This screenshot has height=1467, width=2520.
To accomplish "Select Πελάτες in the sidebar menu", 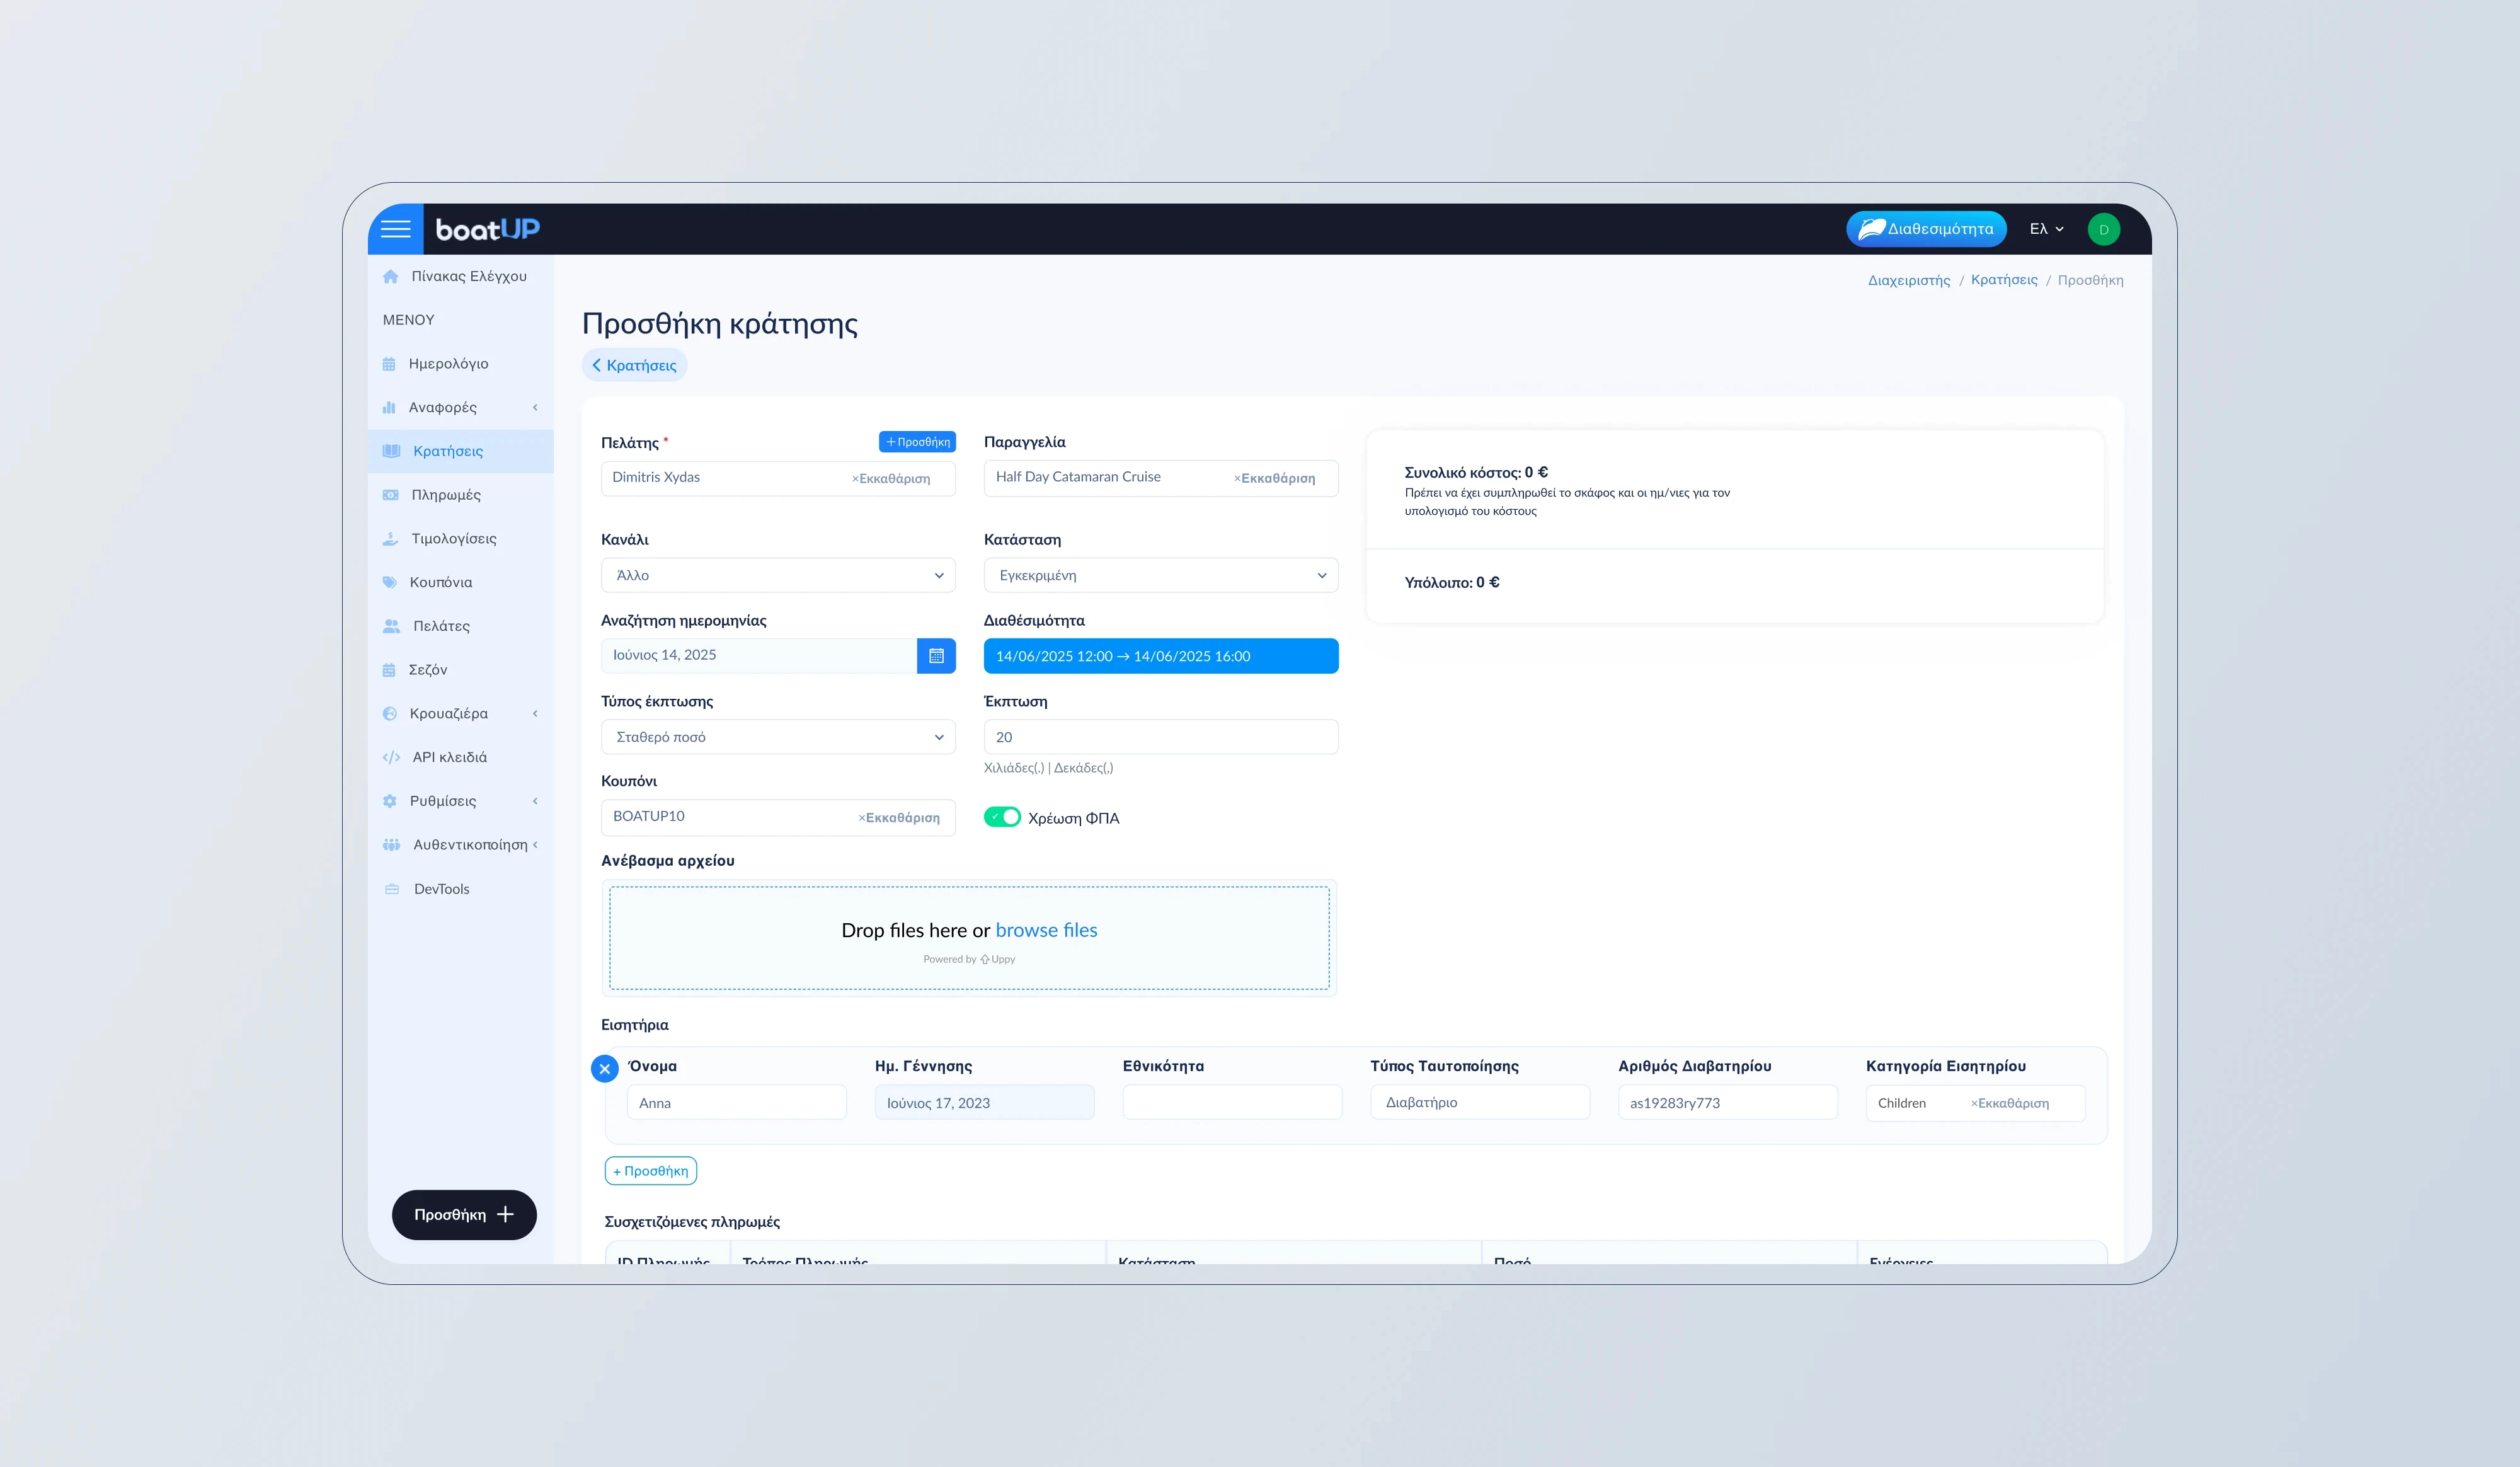I will 441,626.
